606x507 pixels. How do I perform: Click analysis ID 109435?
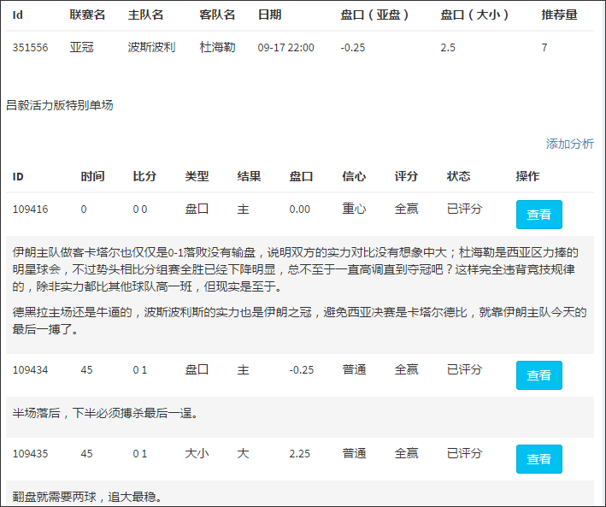point(30,454)
